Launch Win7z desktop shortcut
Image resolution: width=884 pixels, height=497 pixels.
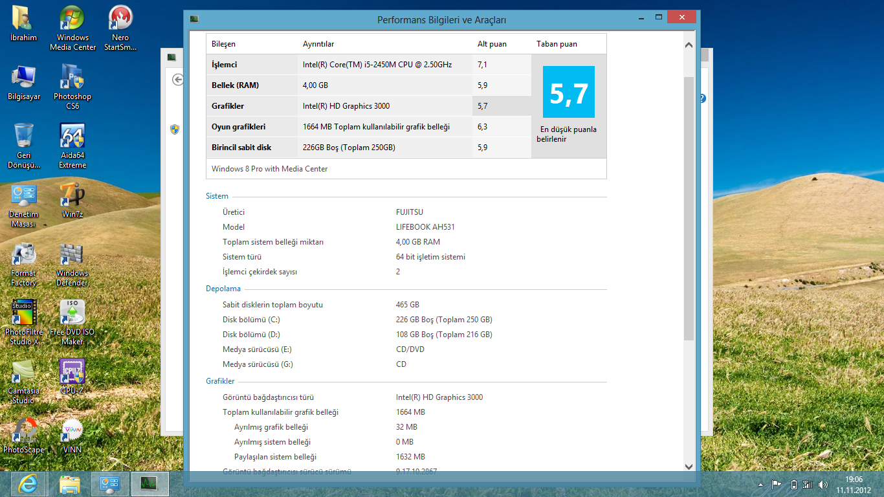(x=72, y=201)
